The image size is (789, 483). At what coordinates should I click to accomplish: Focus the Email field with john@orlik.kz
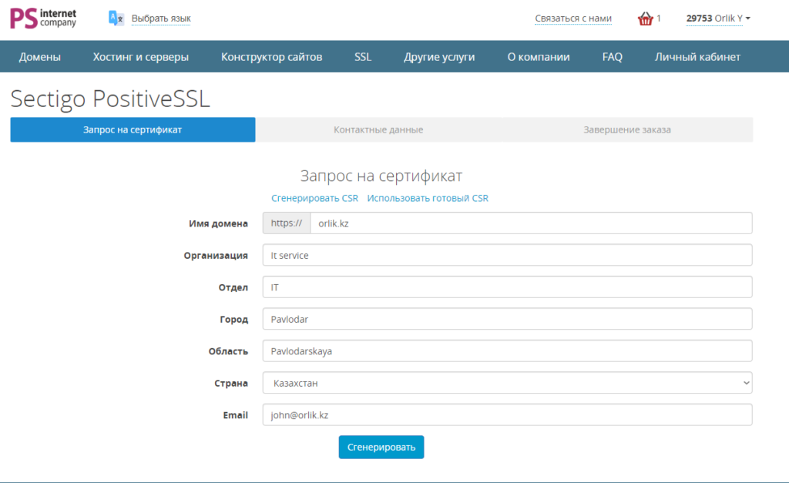click(507, 415)
